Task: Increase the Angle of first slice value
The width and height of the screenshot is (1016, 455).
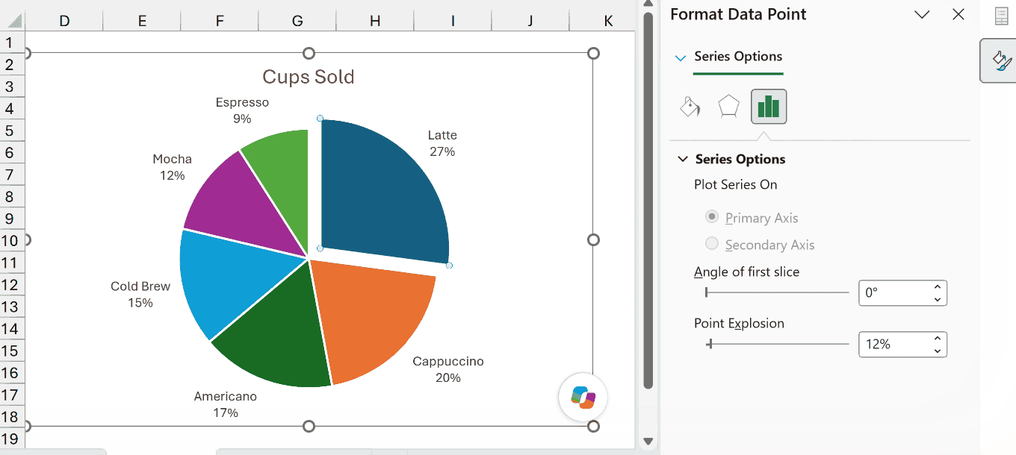Action: click(938, 287)
